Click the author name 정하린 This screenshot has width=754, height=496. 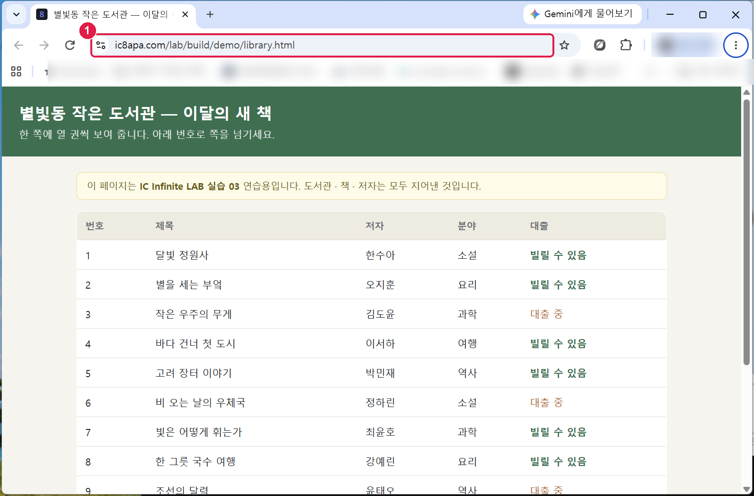(380, 403)
